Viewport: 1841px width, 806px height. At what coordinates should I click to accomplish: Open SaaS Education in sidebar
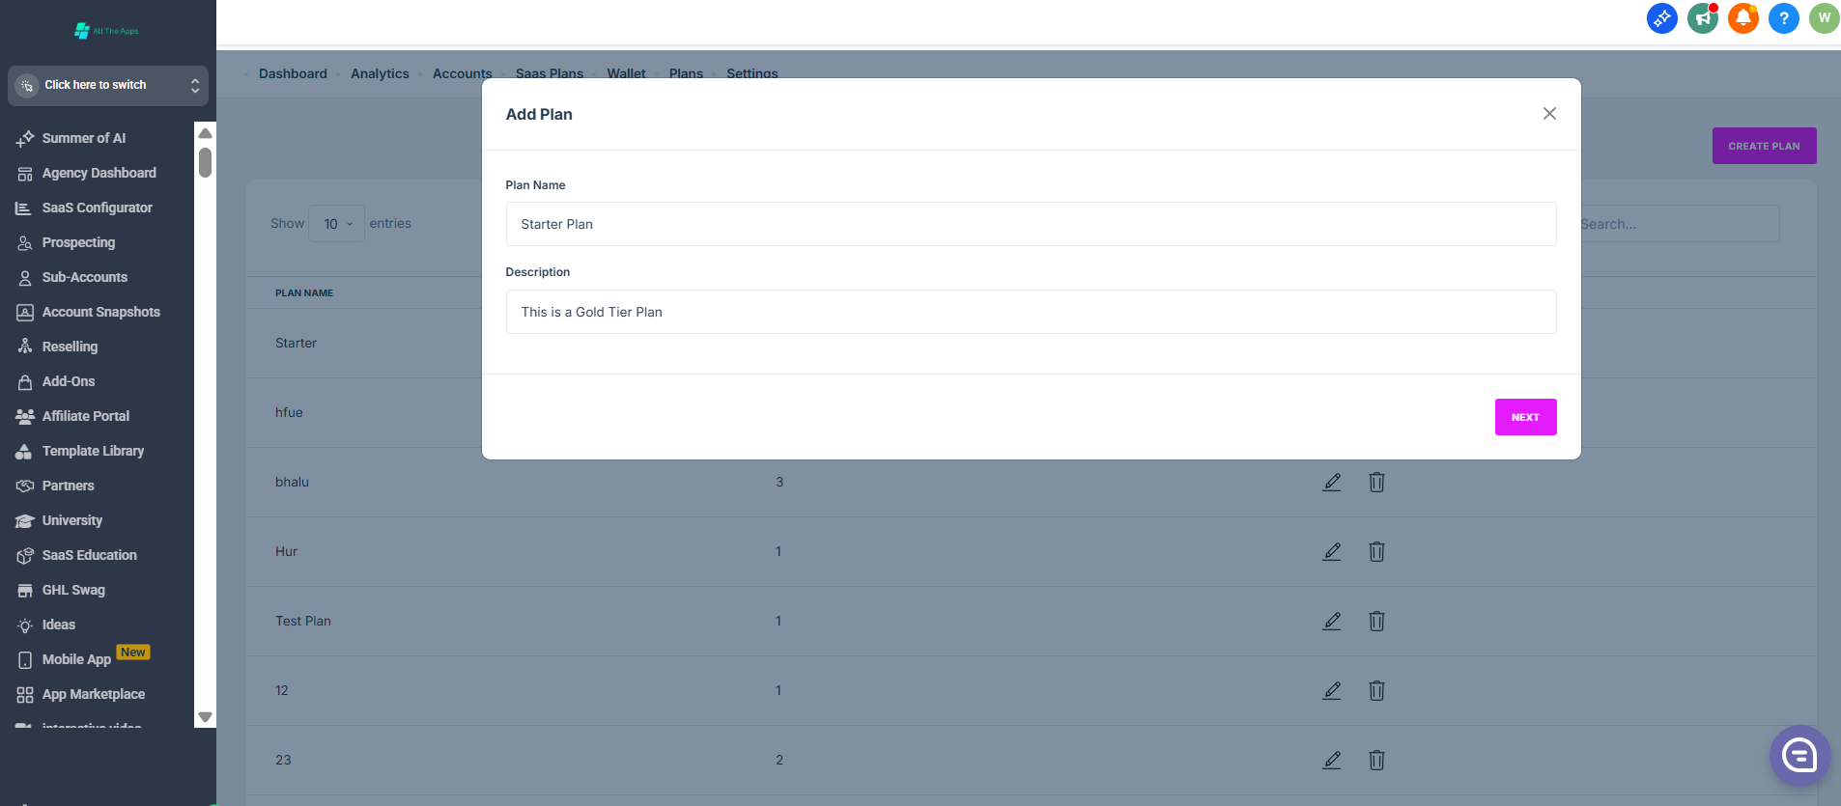[89, 555]
